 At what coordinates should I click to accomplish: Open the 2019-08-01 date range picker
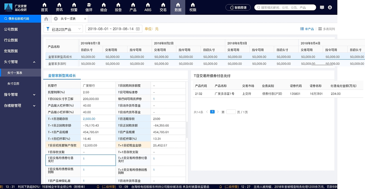(x=113, y=29)
